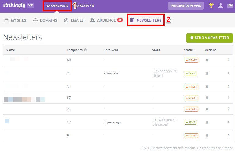The image size is (235, 152).
Task: Click the Newsletters page heading
Action: point(23,37)
